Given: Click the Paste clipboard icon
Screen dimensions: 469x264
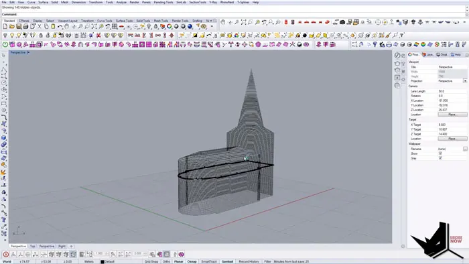Looking at the screenshot, I should coord(53,27).
